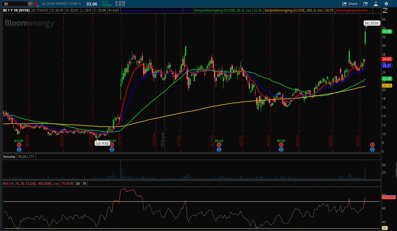Click the red 26.83 price axis tag
Viewport: 397px width, 231px height.
[x=387, y=59]
